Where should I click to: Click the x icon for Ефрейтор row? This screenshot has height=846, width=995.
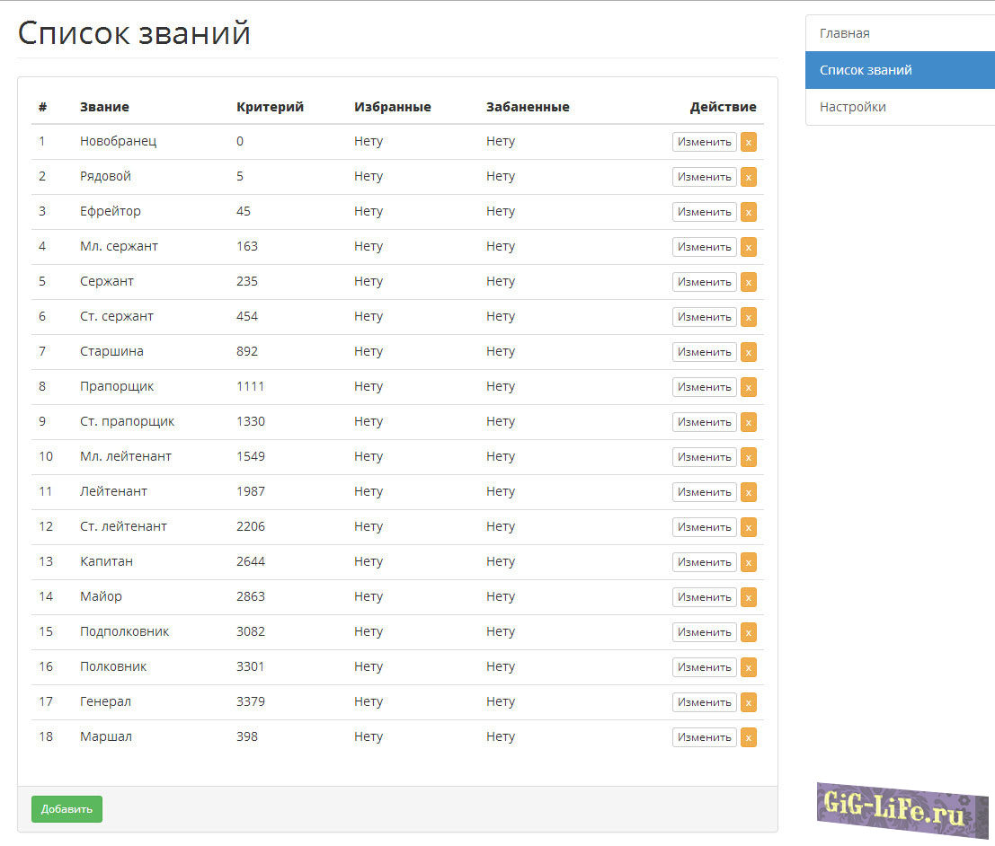748,212
